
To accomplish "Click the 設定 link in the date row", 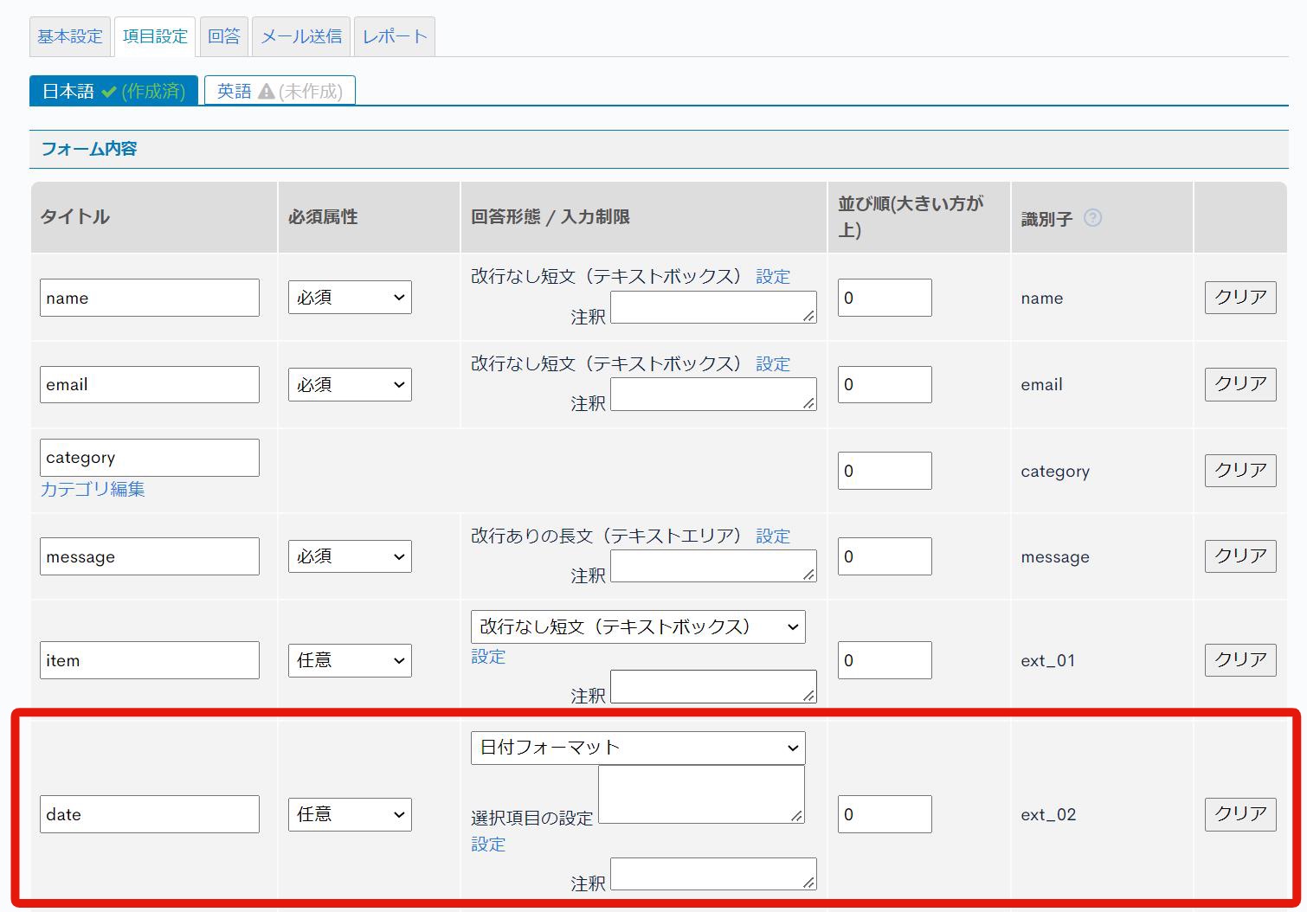I will point(488,845).
